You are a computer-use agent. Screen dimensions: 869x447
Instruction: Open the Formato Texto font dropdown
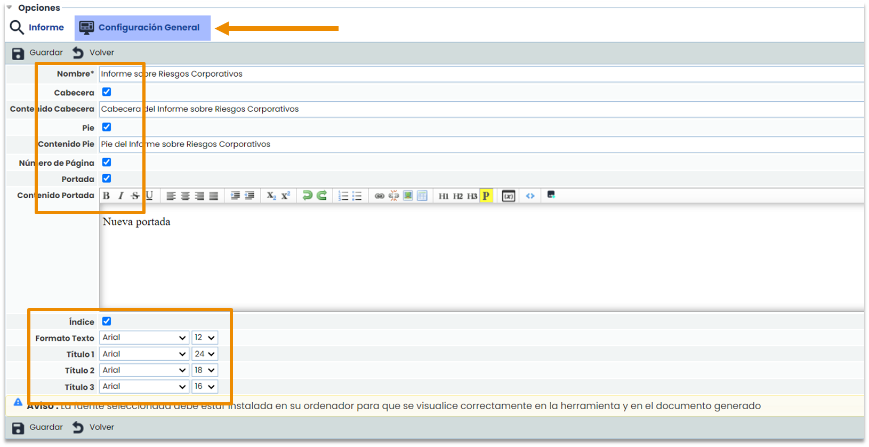(144, 338)
